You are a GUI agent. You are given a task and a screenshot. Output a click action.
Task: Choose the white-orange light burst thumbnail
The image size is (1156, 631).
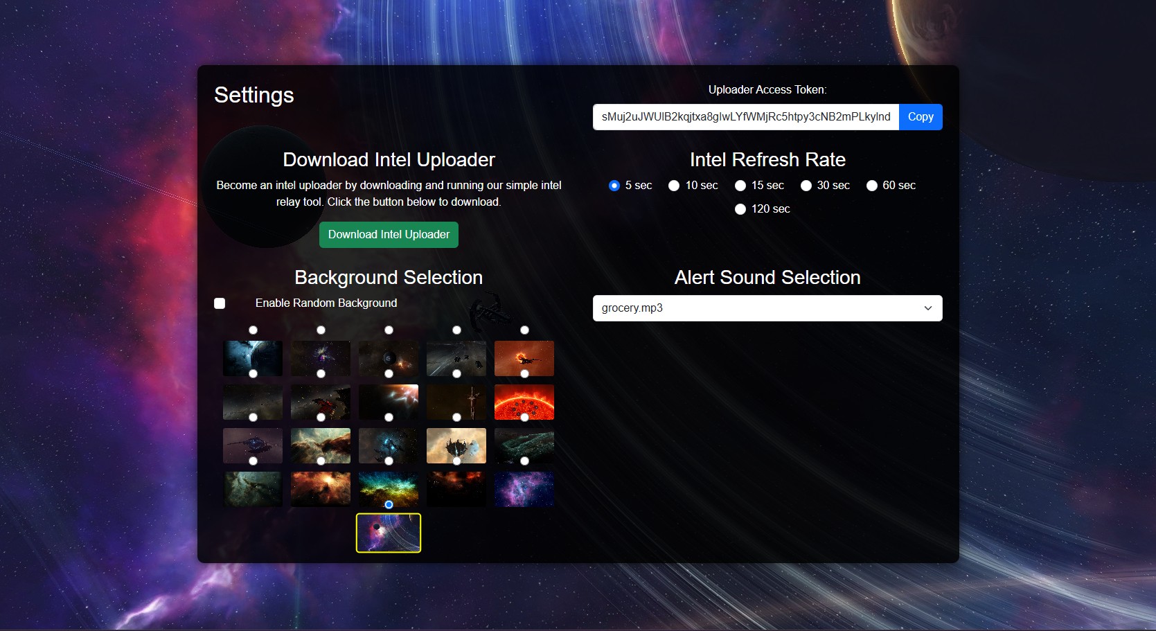(389, 402)
